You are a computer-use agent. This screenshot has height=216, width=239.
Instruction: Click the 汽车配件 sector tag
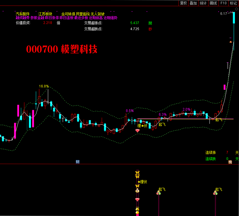point(23,14)
